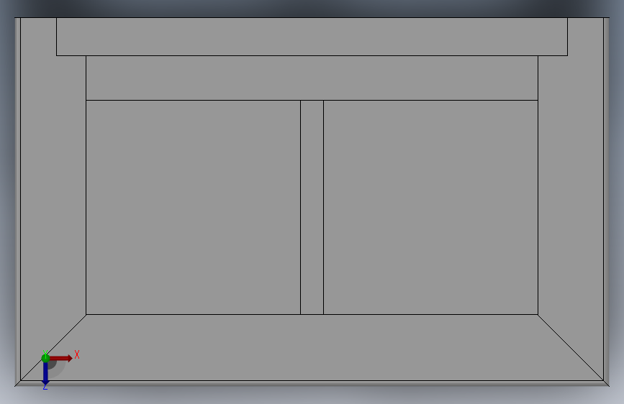Viewport: 624px width, 404px height.
Task: Click the dark background above the model
Action: 312,8
